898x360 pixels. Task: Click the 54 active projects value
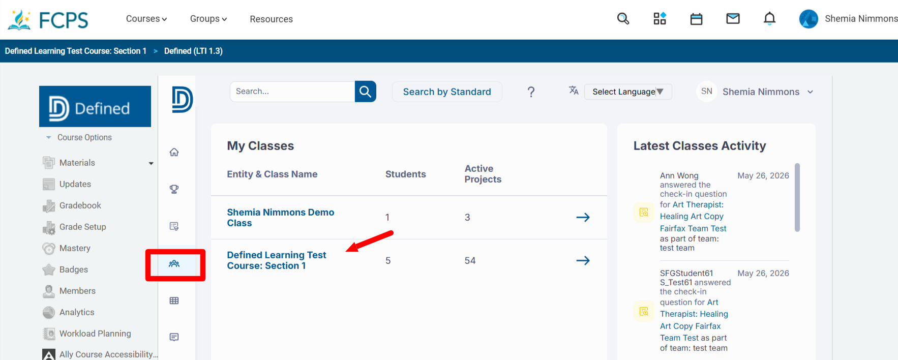470,261
